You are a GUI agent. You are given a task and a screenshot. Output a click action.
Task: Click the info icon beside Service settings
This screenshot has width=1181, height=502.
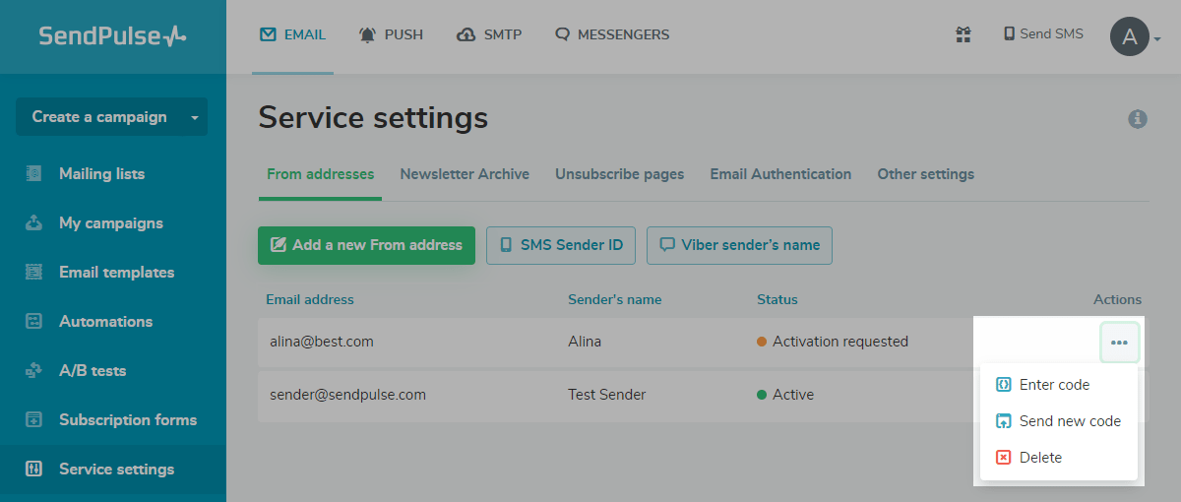pyautogui.click(x=1138, y=119)
